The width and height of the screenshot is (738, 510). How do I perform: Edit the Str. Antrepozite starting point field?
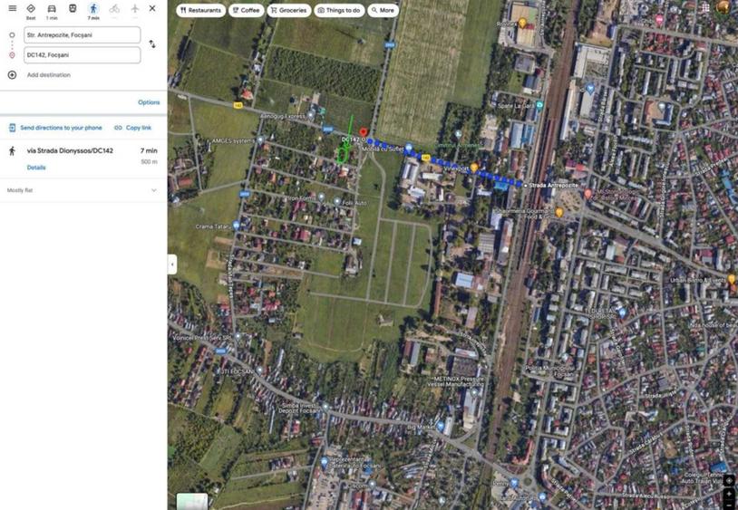coord(83,35)
